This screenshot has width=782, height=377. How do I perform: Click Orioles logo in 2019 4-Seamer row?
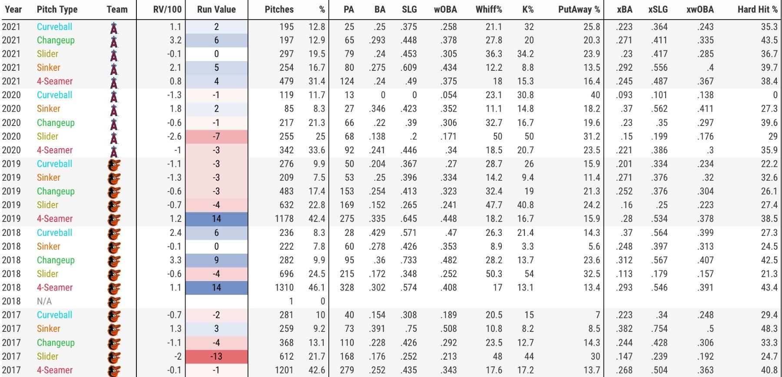point(114,220)
